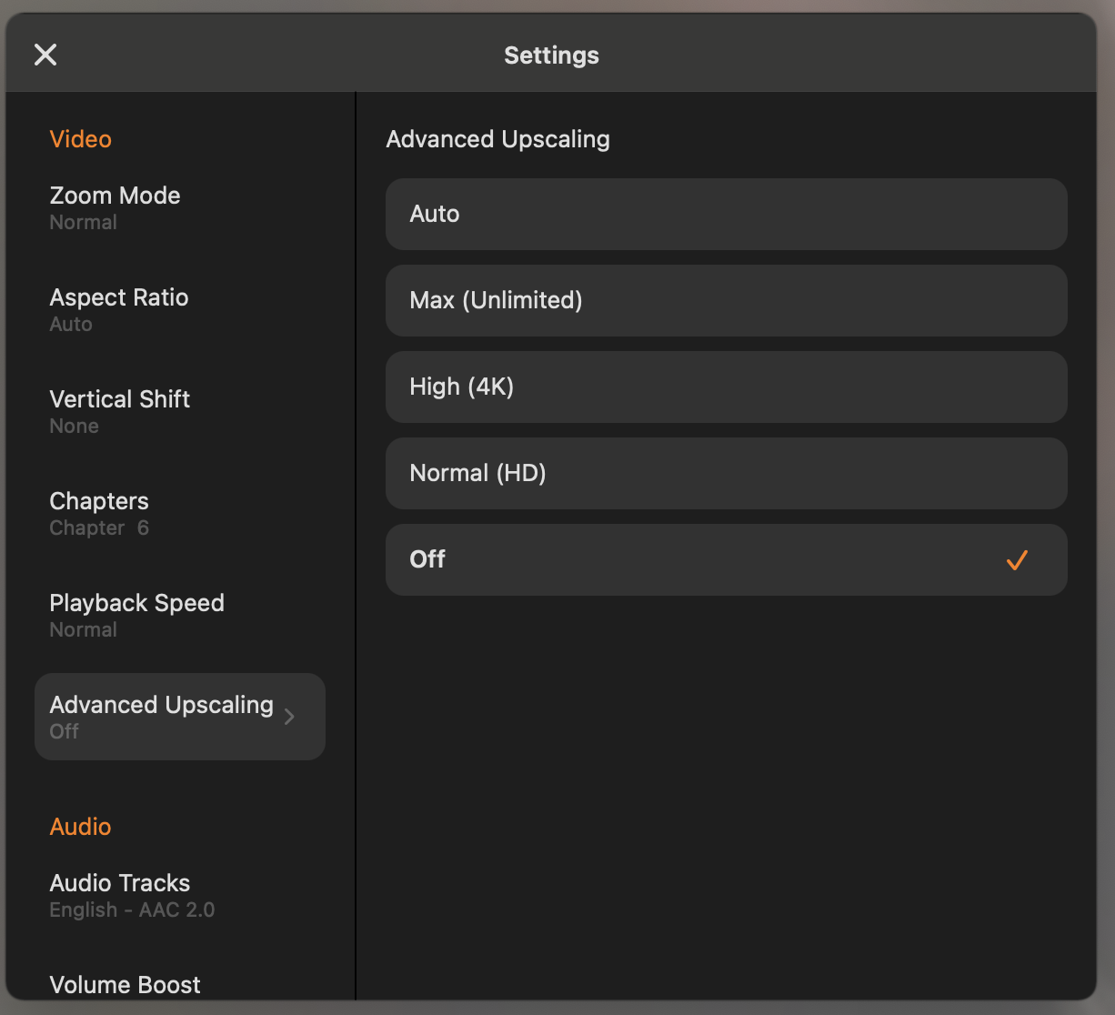Image resolution: width=1115 pixels, height=1015 pixels.
Task: Click the Advanced Upscaling sidebar item
Action: click(162, 717)
